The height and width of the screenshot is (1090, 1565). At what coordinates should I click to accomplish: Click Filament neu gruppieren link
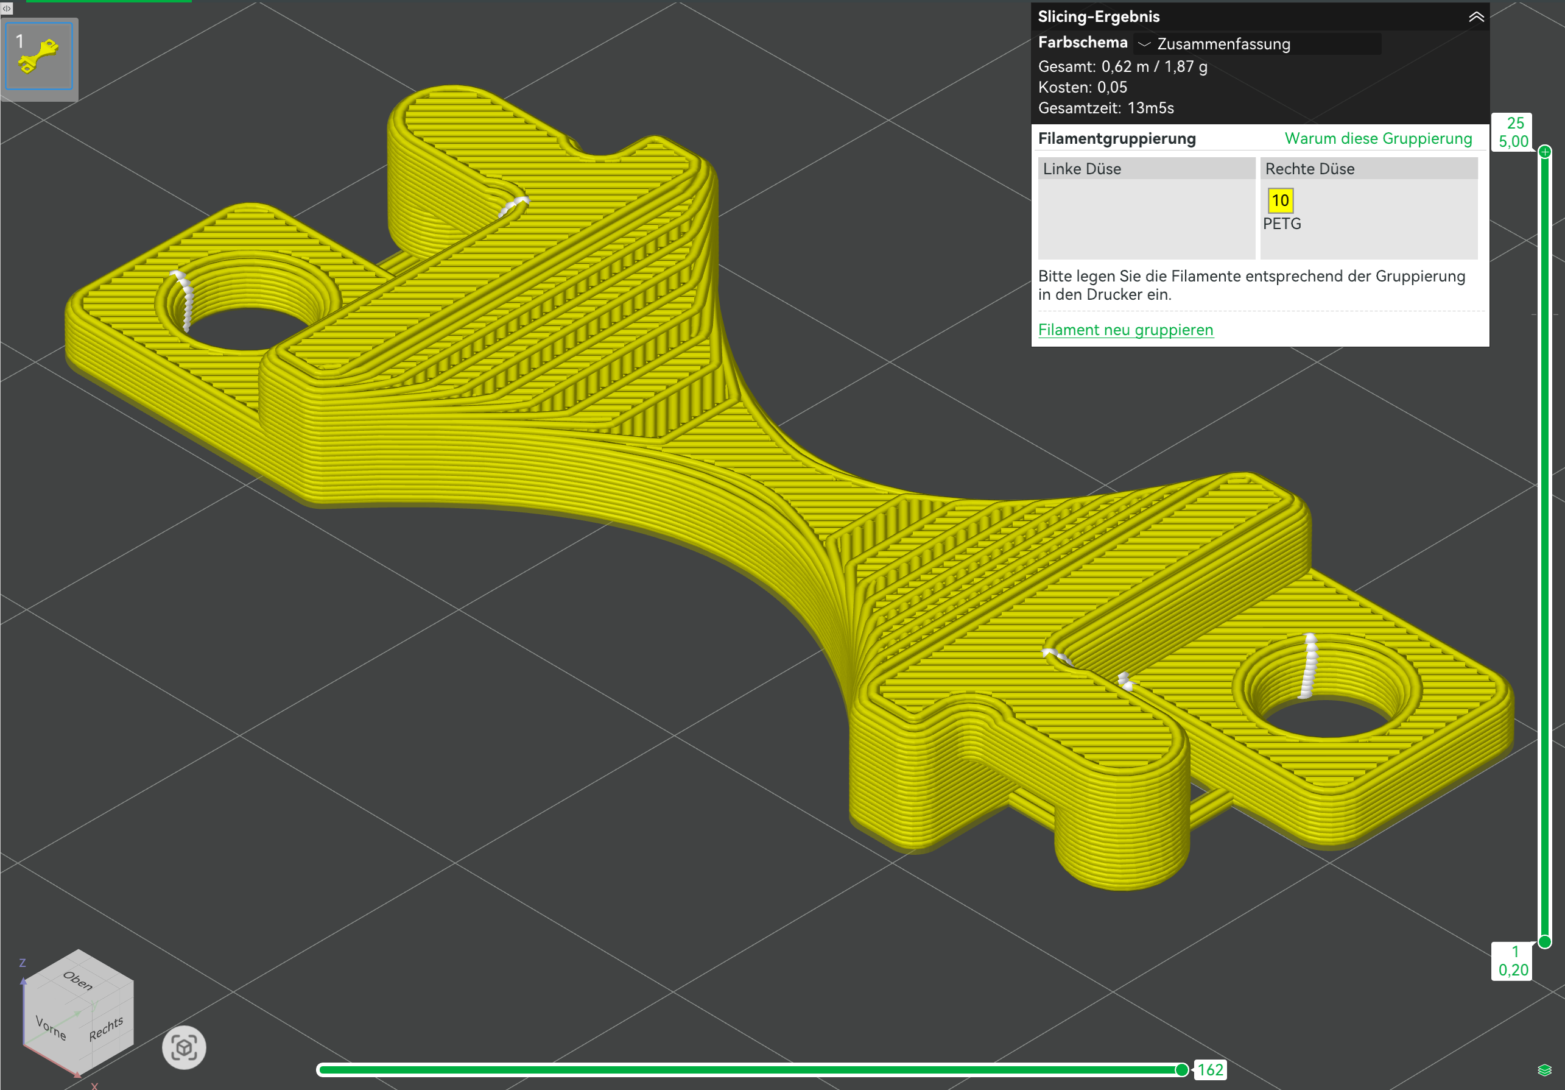(1125, 330)
